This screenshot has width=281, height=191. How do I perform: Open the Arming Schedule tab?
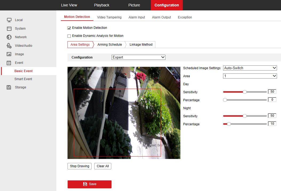[109, 44]
